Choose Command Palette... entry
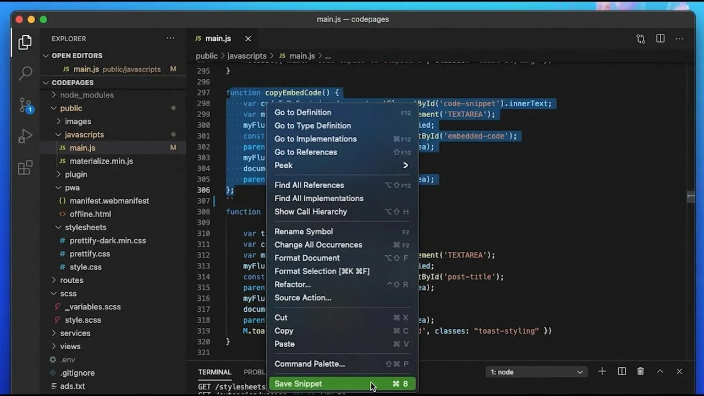 (342, 364)
